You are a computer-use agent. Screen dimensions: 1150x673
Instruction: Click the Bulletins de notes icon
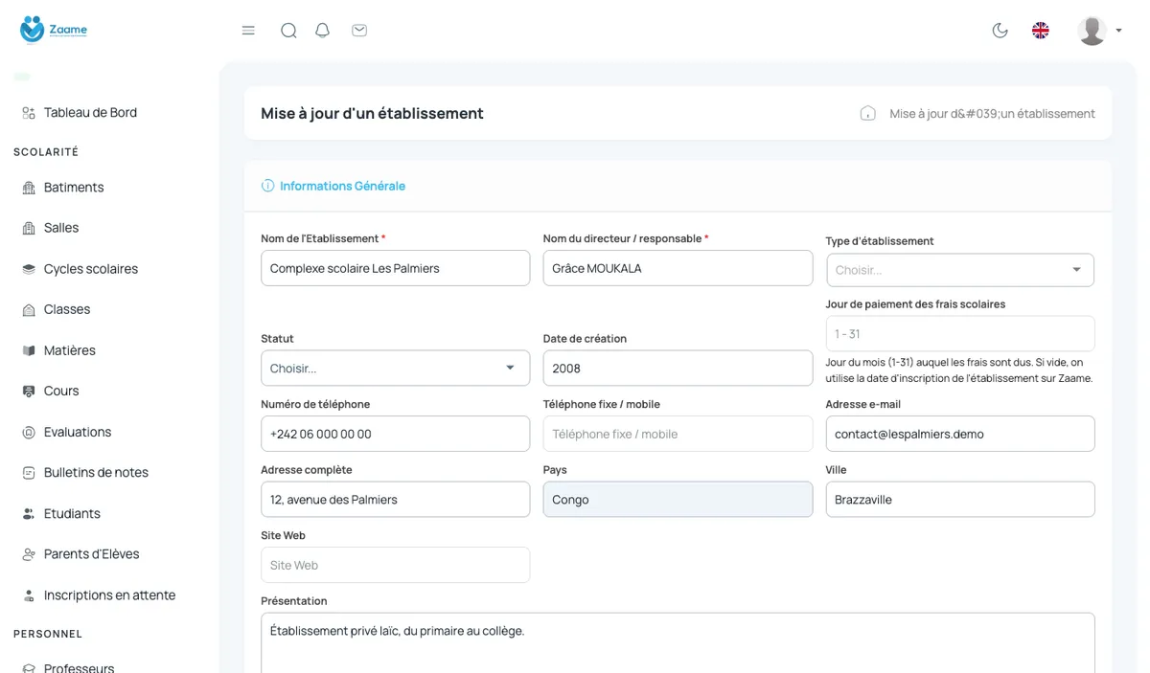pos(29,473)
